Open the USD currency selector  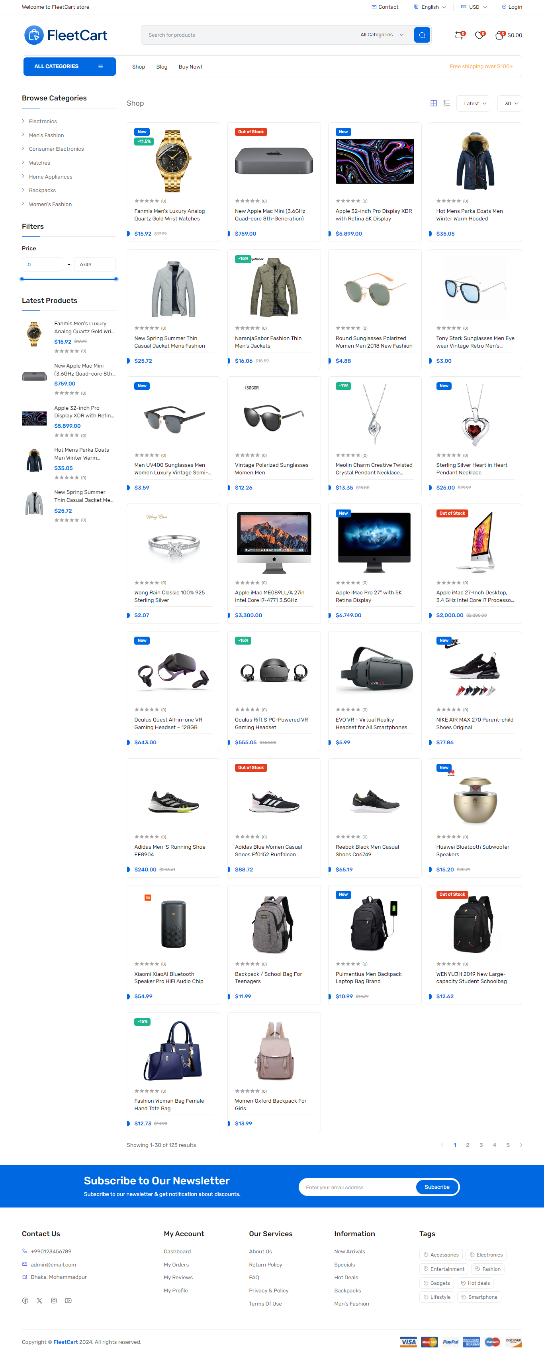[x=474, y=7]
